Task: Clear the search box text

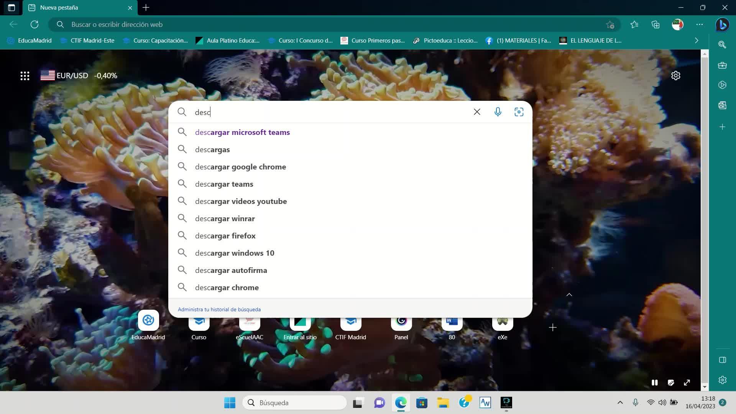Action: click(x=477, y=112)
